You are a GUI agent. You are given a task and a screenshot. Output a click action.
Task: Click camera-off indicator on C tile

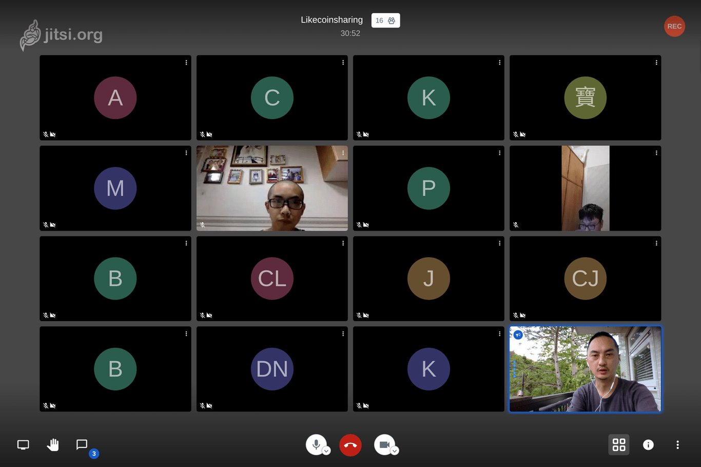[x=209, y=134]
